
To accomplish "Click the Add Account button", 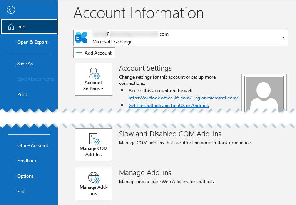I will tap(94, 53).
